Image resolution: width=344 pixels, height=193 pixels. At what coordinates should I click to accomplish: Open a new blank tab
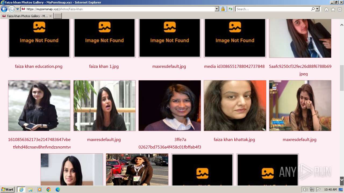coord(58,16)
